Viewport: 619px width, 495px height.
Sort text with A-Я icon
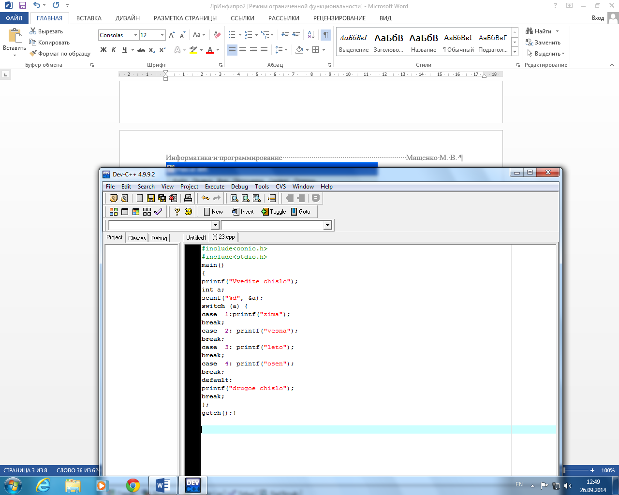coord(311,35)
